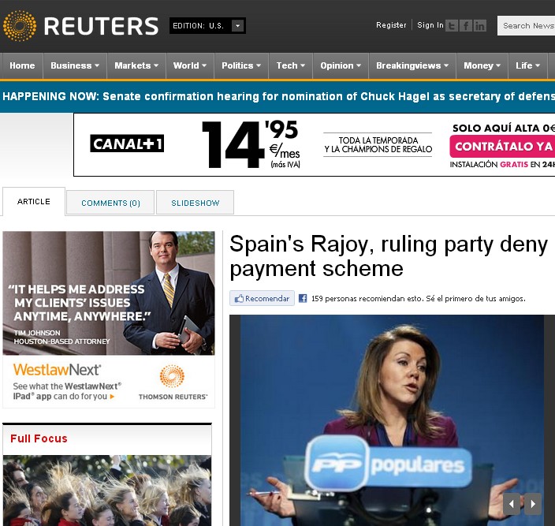Open the Breakingviews dropdown menu
The width and height of the screenshot is (555, 526).
(x=412, y=65)
